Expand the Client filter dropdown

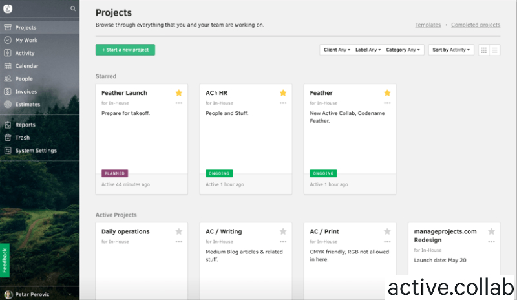click(335, 50)
